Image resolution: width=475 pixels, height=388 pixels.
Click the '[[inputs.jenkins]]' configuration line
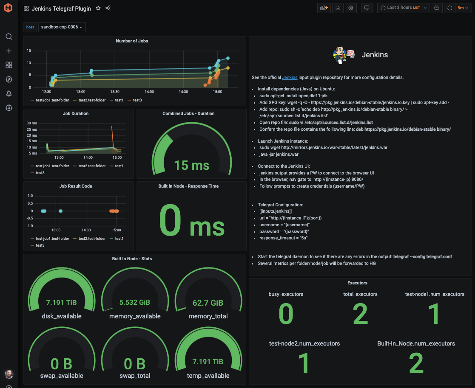point(276,211)
